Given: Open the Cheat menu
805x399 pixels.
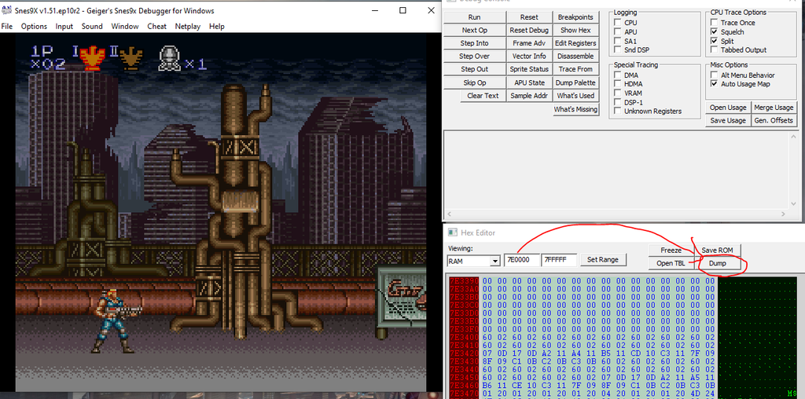Looking at the screenshot, I should [x=156, y=26].
